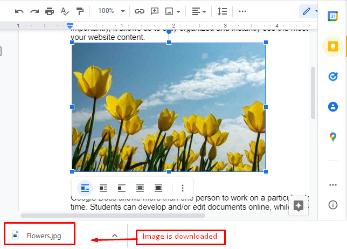Click right-middle image resize handle
Screen dimensions: 347x249
(266, 107)
